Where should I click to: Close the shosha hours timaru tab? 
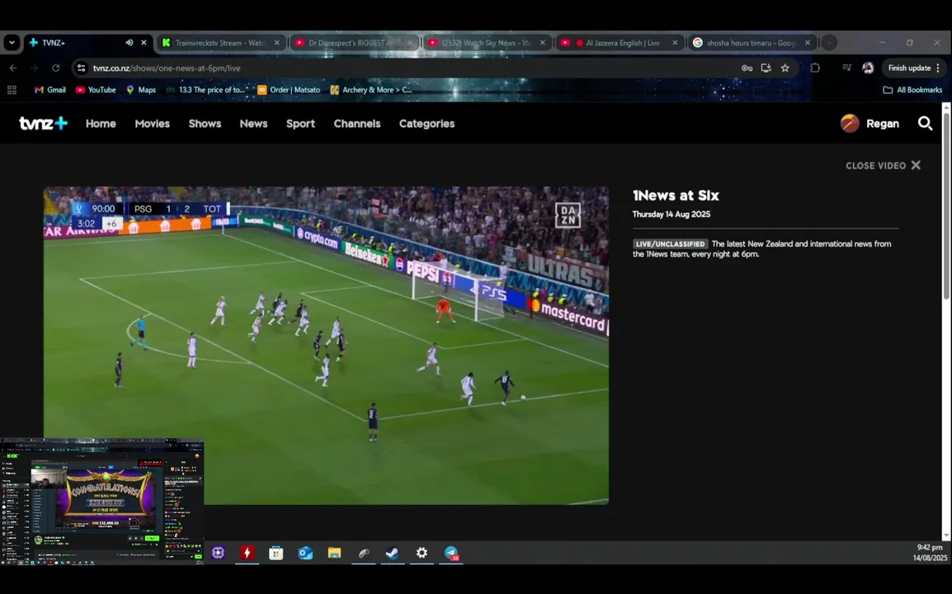tap(808, 43)
